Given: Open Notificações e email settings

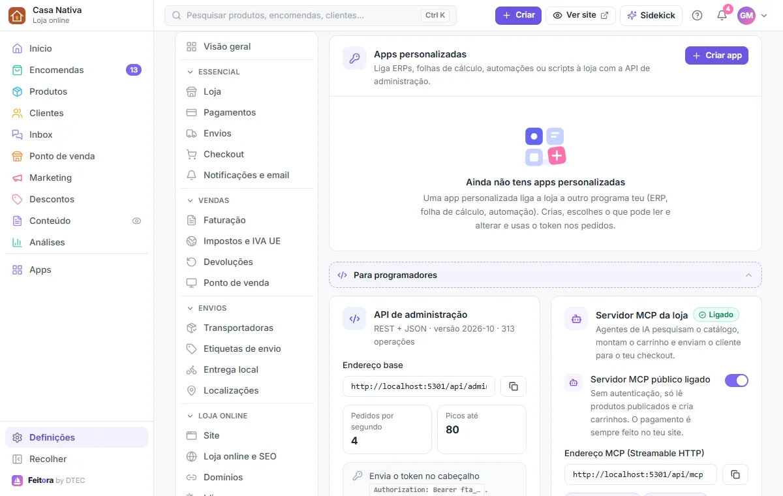Looking at the screenshot, I should [247, 175].
